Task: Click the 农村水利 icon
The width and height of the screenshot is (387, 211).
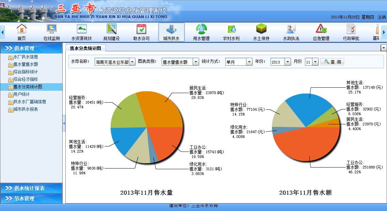Action: point(231,30)
